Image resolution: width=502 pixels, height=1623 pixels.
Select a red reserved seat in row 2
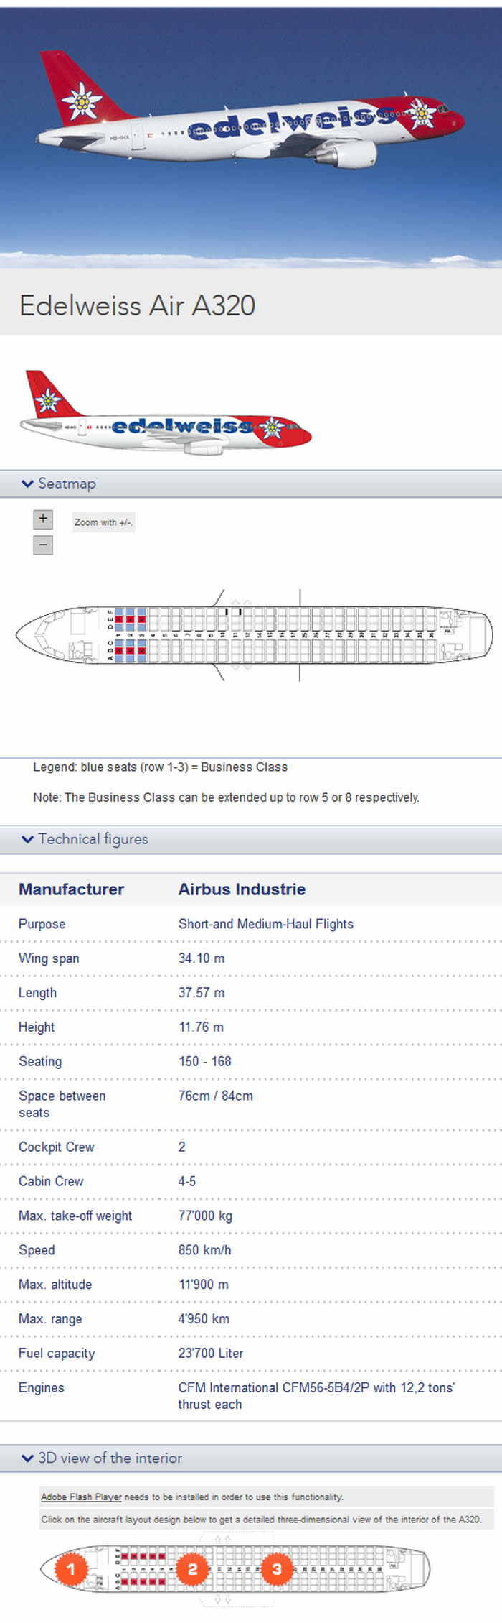point(130,620)
